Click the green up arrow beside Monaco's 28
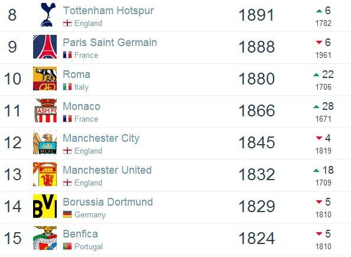This screenshot has width=351, height=257. click(316, 107)
